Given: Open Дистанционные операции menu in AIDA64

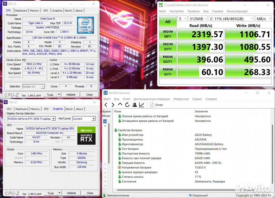Looking at the screenshot, I should [x=152, y=99].
